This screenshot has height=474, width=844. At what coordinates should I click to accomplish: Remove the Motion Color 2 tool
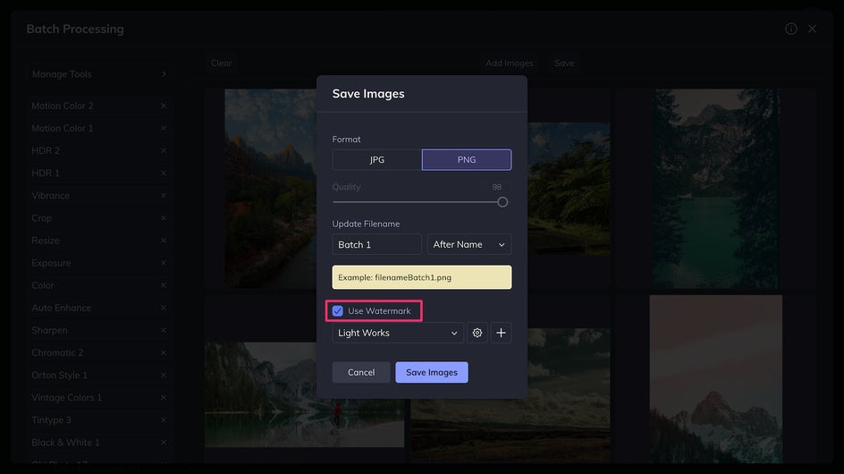pos(163,106)
